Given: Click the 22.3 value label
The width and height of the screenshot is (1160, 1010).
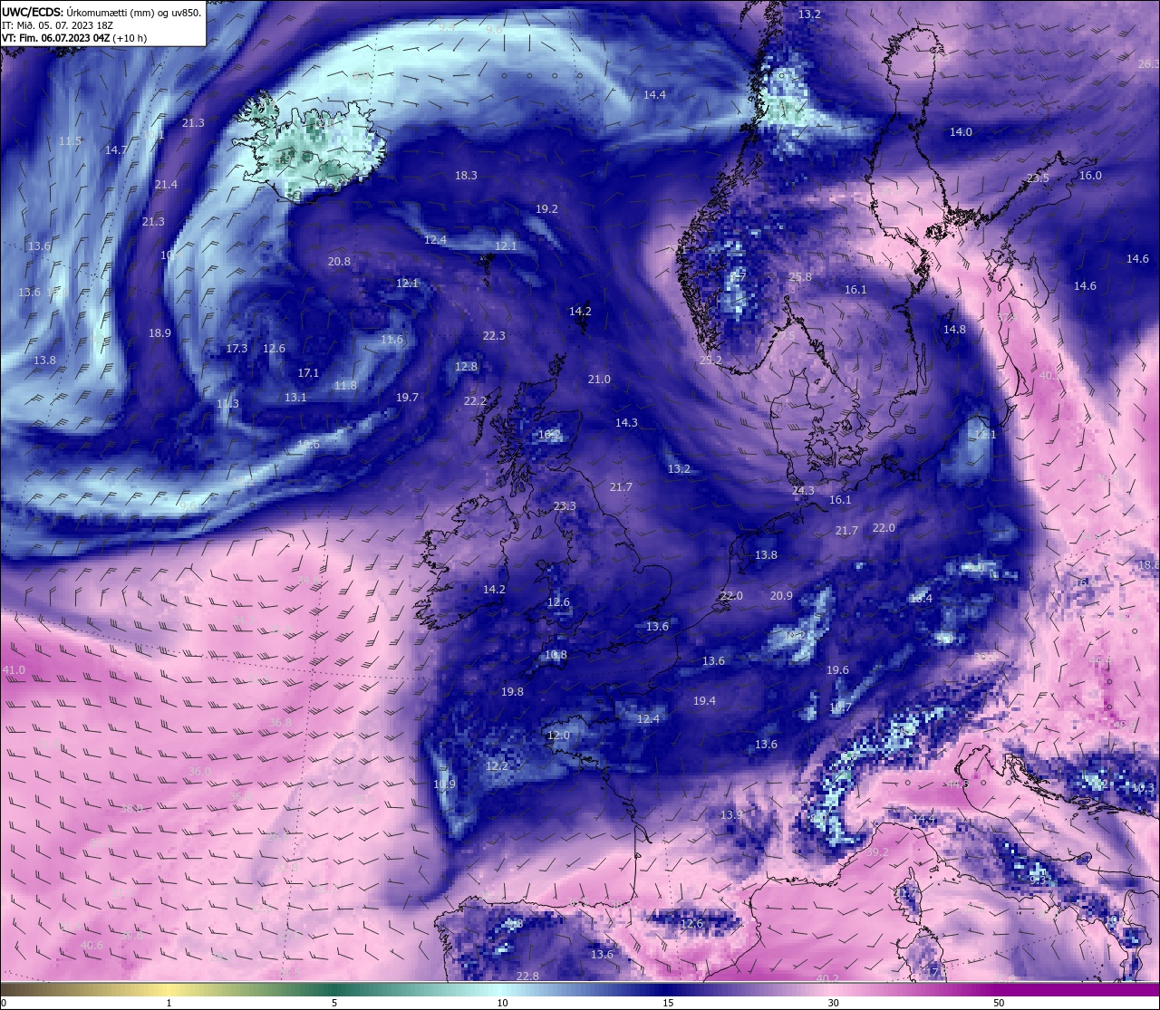Looking at the screenshot, I should click(494, 336).
